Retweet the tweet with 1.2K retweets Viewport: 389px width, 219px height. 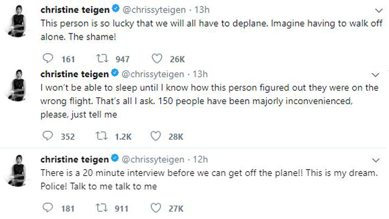click(102, 136)
